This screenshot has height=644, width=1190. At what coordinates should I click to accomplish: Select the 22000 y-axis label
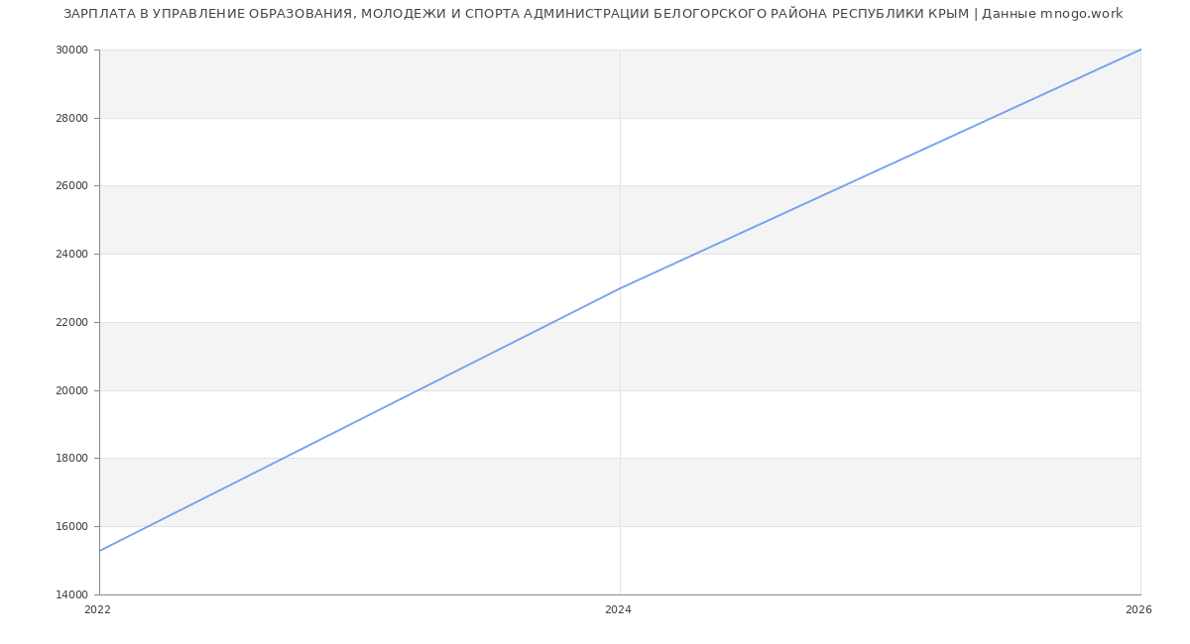(73, 322)
